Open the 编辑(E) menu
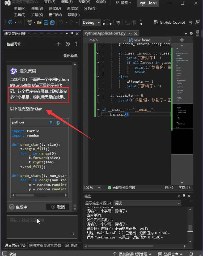Screen dimensions: 203x256 coord(67,2)
